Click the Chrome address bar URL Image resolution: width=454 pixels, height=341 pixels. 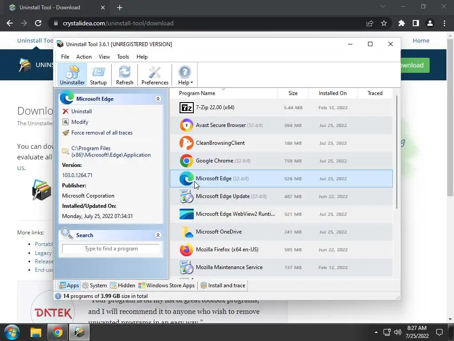(118, 23)
